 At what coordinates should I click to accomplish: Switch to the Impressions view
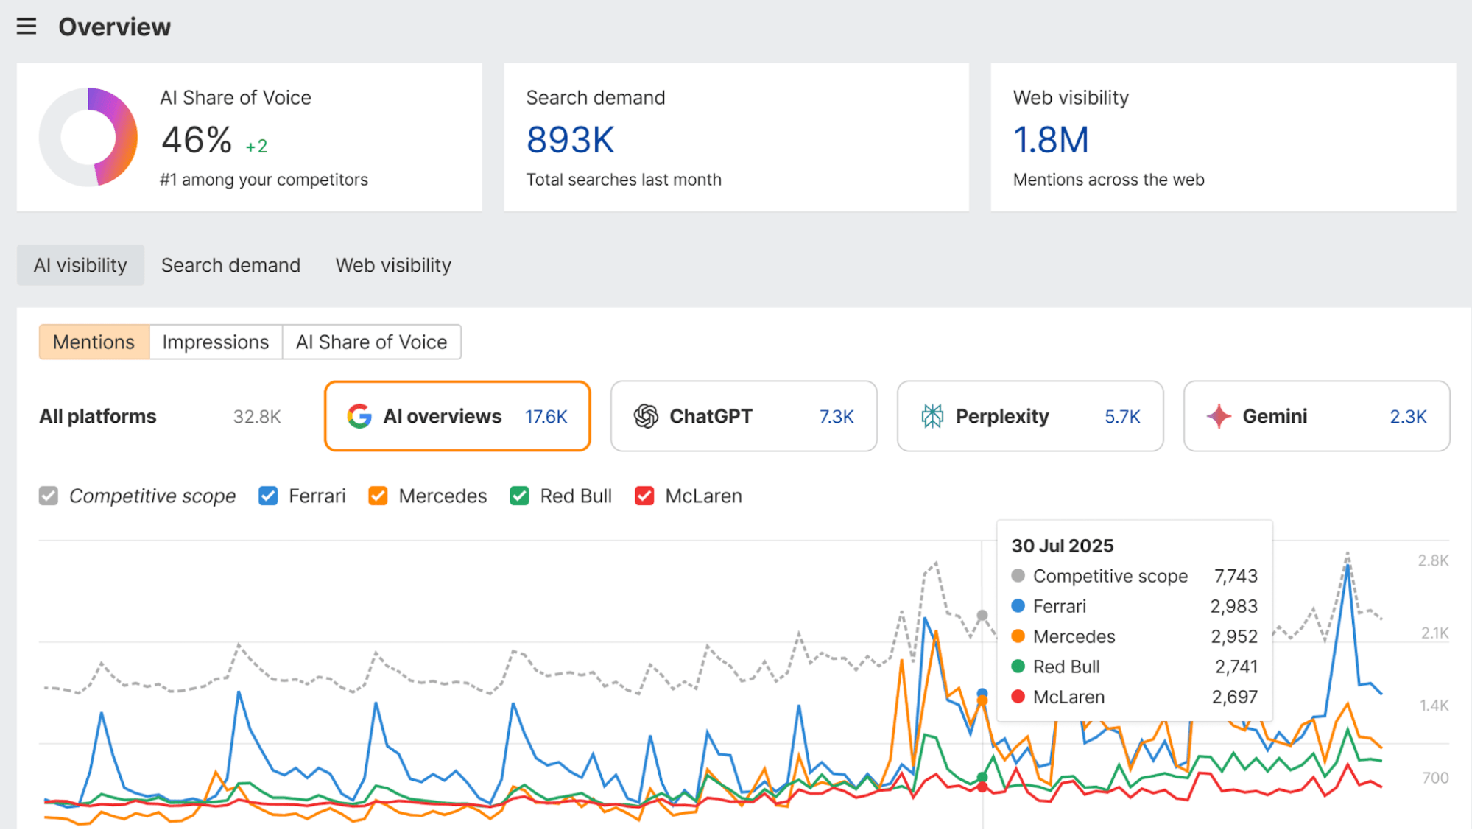click(x=215, y=342)
